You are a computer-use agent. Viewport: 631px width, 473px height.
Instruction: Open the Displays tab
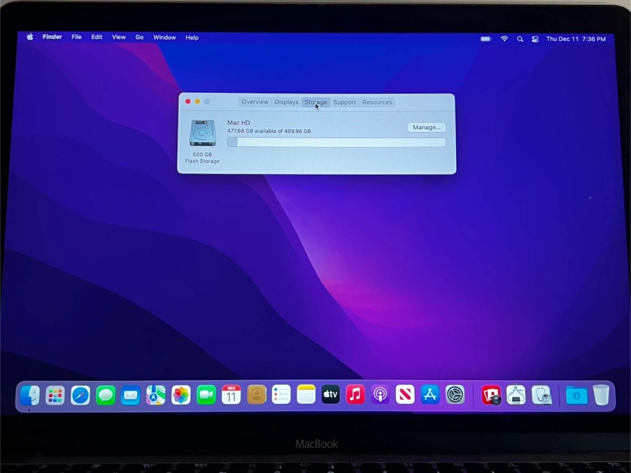click(x=286, y=102)
